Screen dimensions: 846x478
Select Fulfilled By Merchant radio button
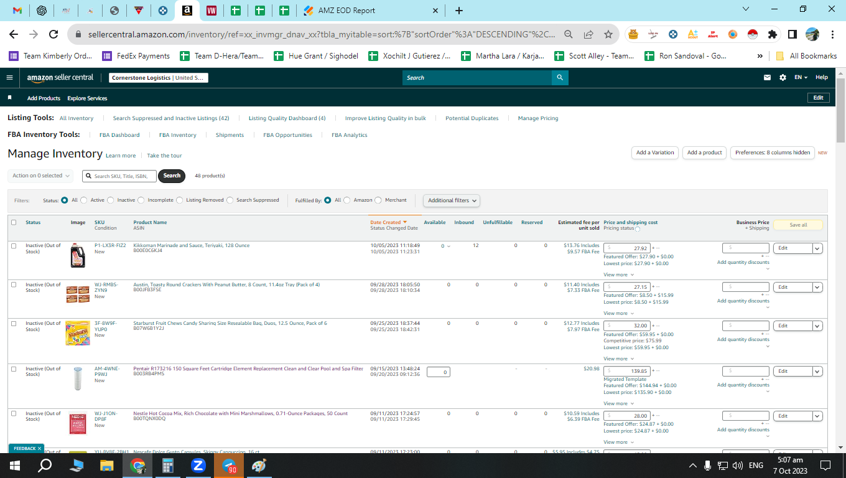click(379, 200)
